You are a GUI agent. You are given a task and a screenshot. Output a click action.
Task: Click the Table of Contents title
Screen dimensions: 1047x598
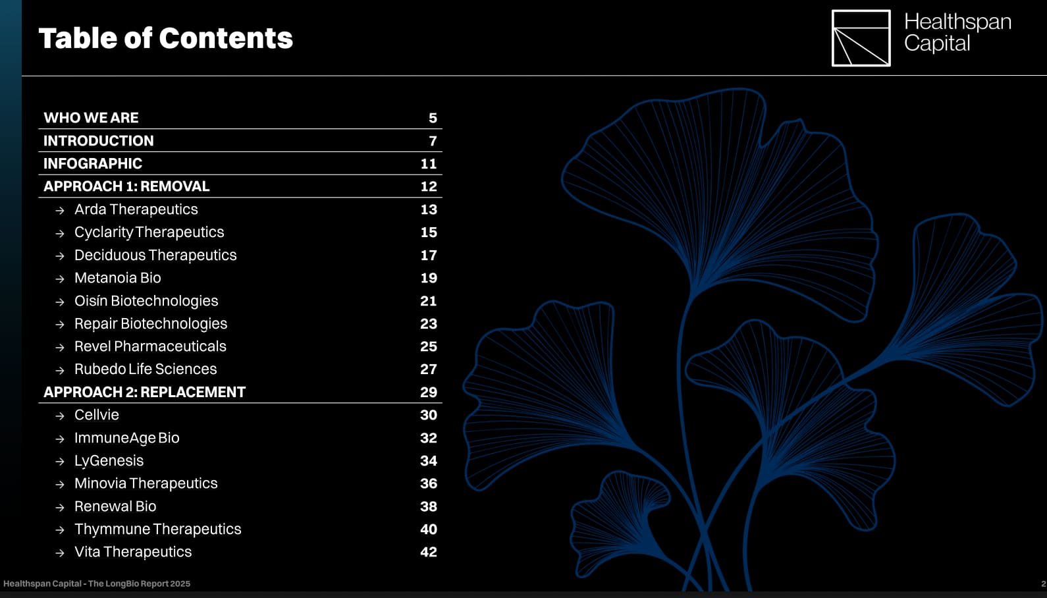click(x=166, y=38)
